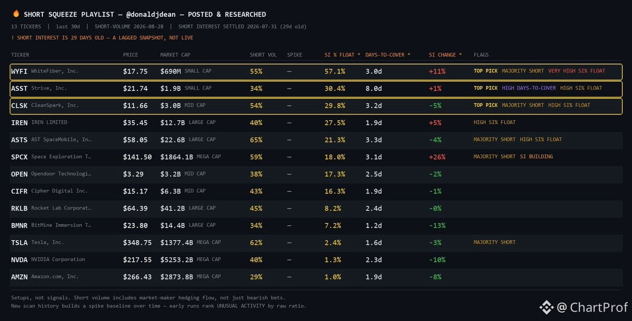
Task: Click the NVDA ticker symbol
Action: point(19,260)
